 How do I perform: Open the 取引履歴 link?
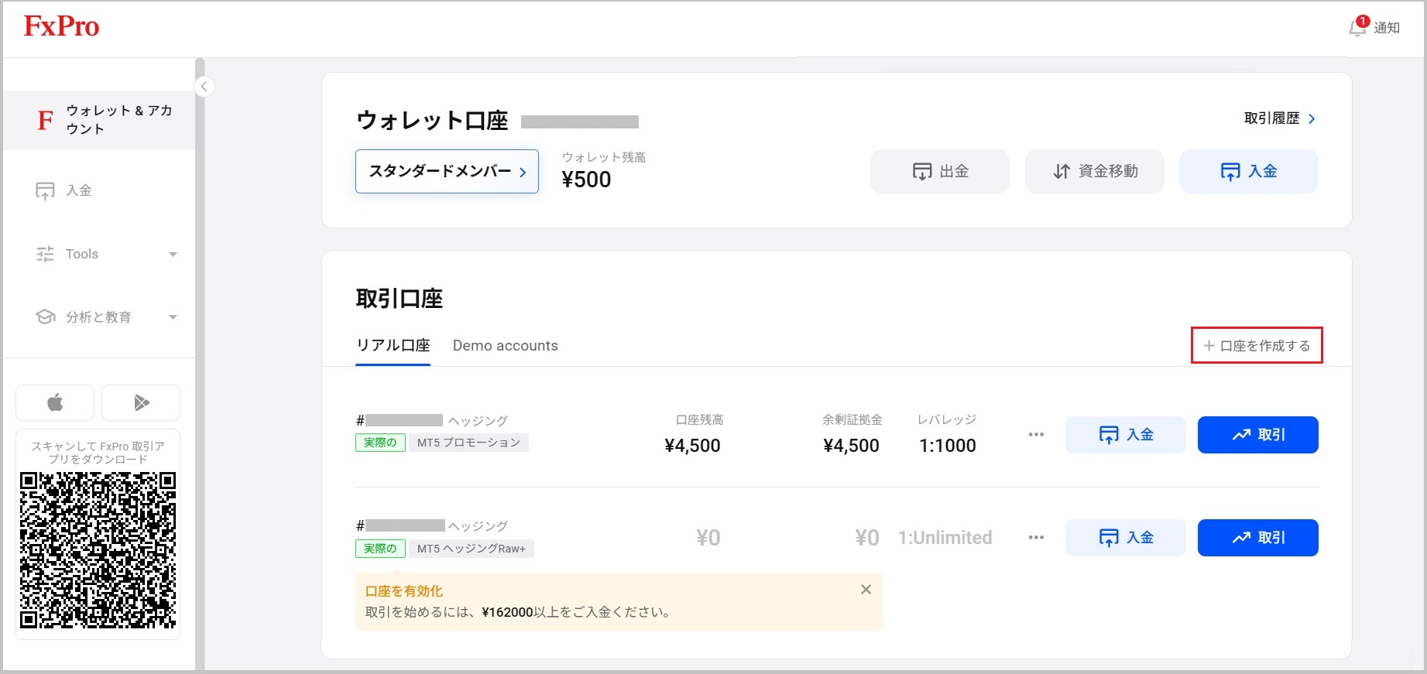click(x=1279, y=118)
